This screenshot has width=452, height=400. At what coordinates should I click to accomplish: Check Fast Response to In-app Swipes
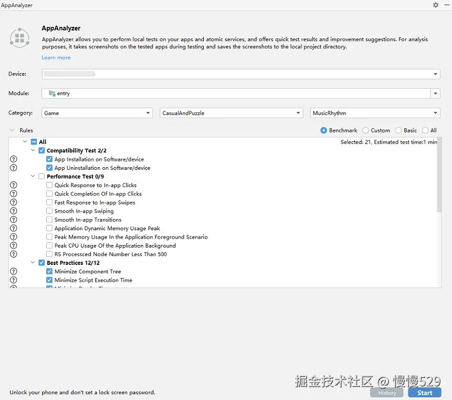click(49, 202)
